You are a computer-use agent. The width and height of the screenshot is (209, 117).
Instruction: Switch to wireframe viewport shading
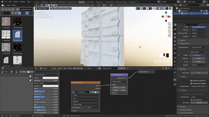157,8
